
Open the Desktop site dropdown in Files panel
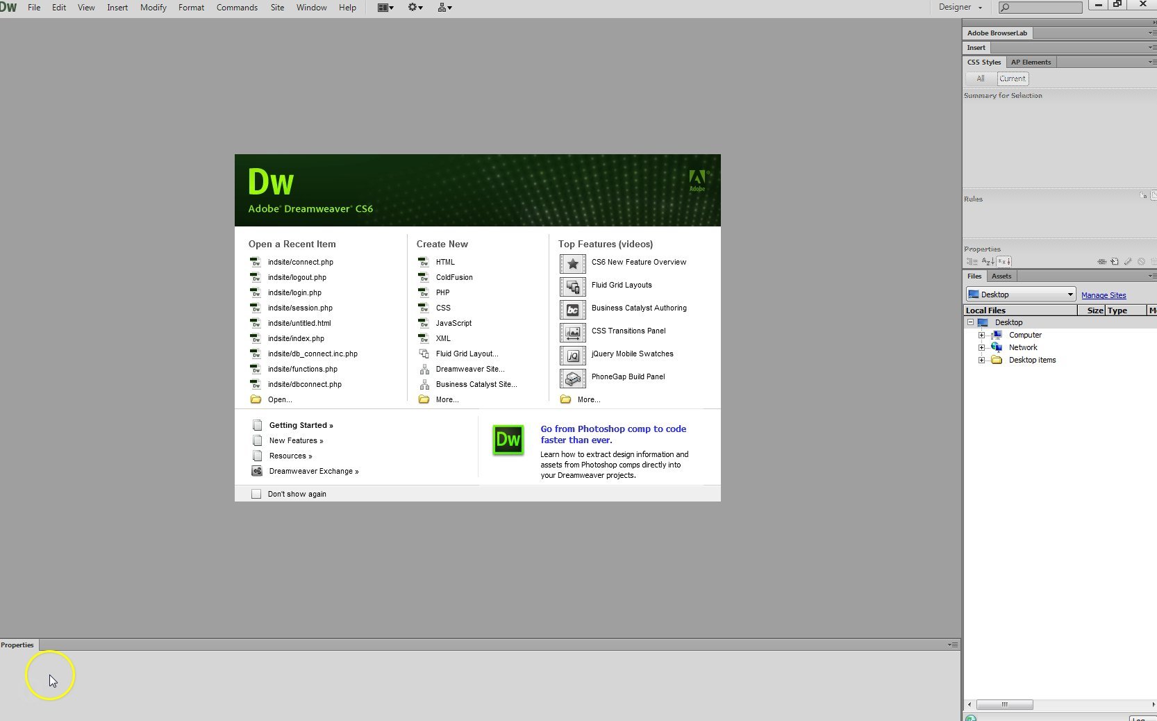click(x=1020, y=295)
